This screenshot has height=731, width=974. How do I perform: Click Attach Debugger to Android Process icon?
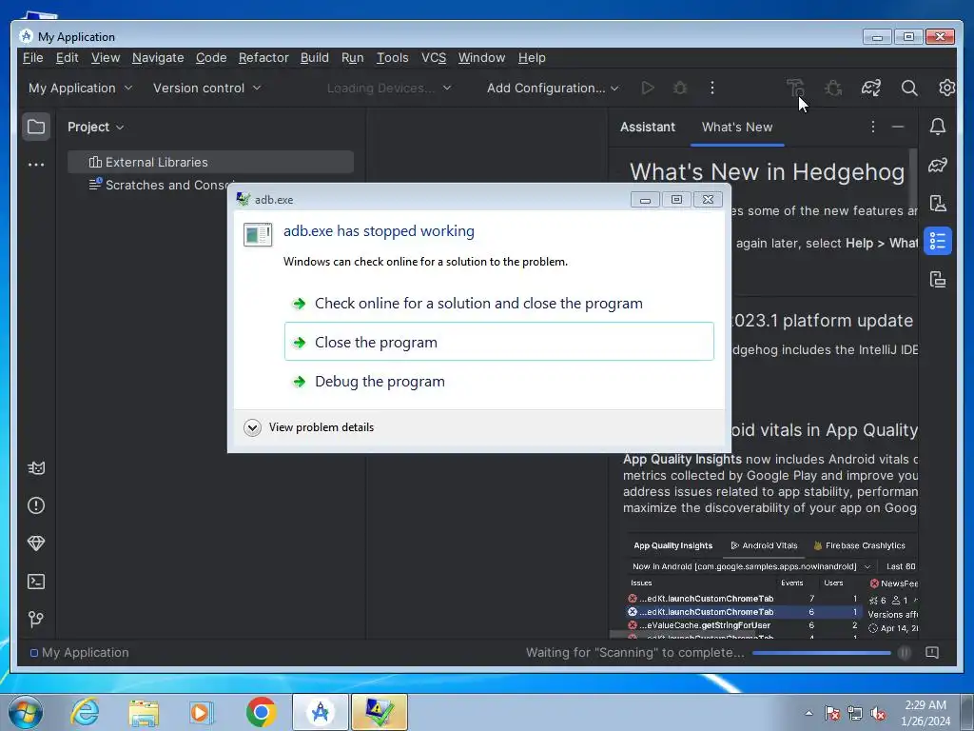[x=833, y=88]
